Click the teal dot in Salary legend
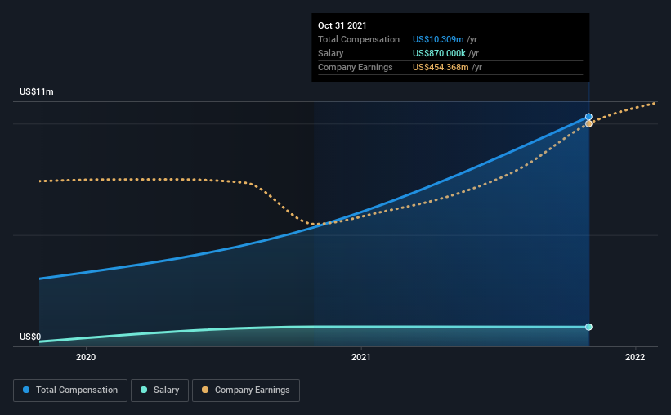The height and width of the screenshot is (415, 671). tap(144, 390)
